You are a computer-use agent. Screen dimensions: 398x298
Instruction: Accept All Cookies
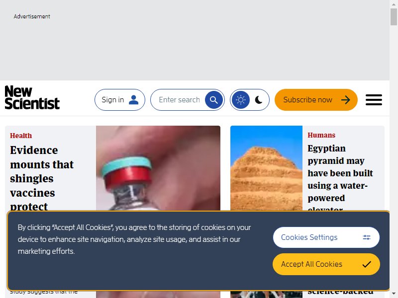click(326, 264)
